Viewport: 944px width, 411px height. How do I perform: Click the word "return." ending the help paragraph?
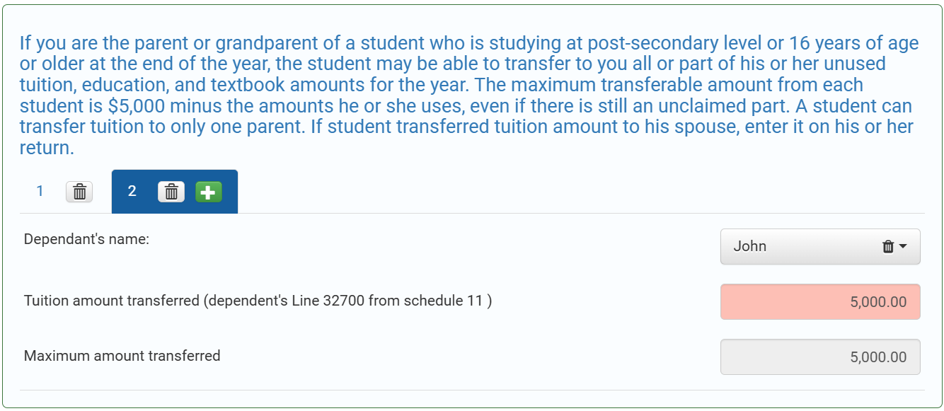click(47, 149)
